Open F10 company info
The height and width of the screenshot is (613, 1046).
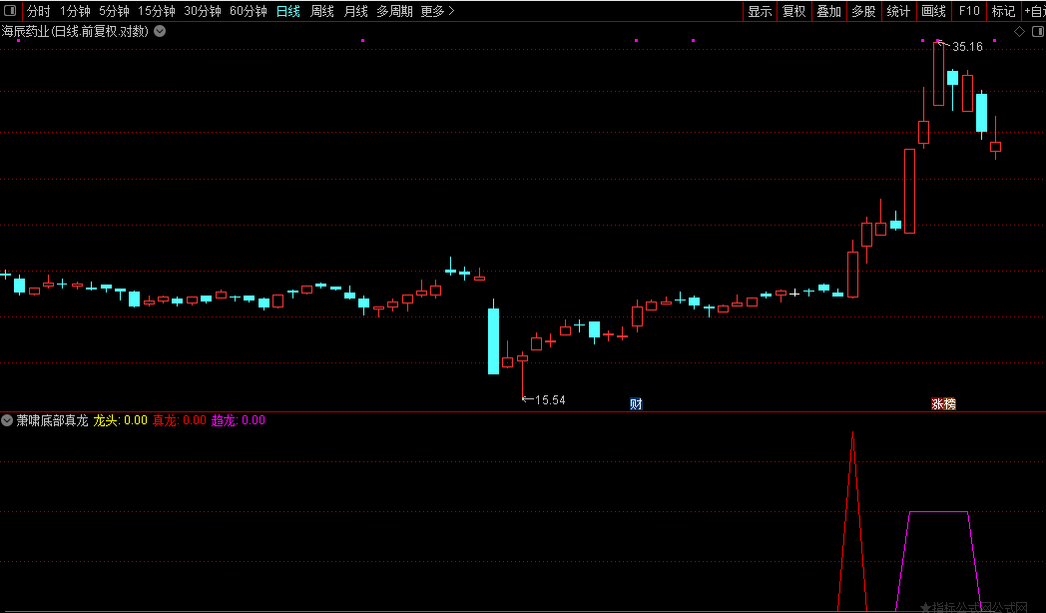968,11
